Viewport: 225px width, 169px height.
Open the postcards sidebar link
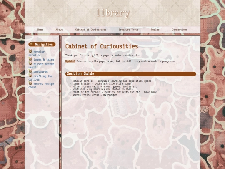(x=40, y=72)
